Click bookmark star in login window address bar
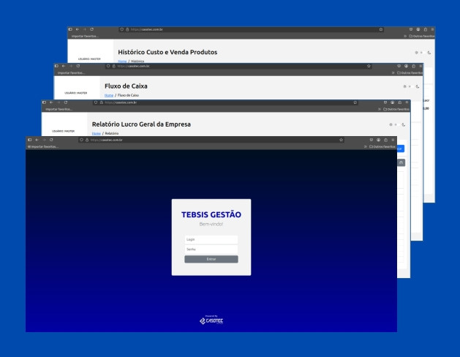The width and height of the screenshot is (460, 357). (342, 139)
